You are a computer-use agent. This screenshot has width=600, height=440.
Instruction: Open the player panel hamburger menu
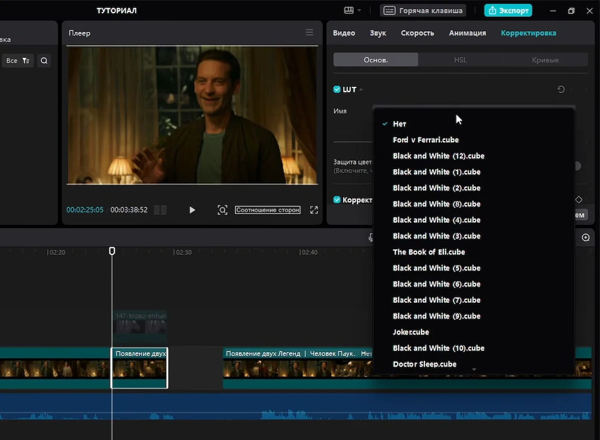pyautogui.click(x=309, y=32)
